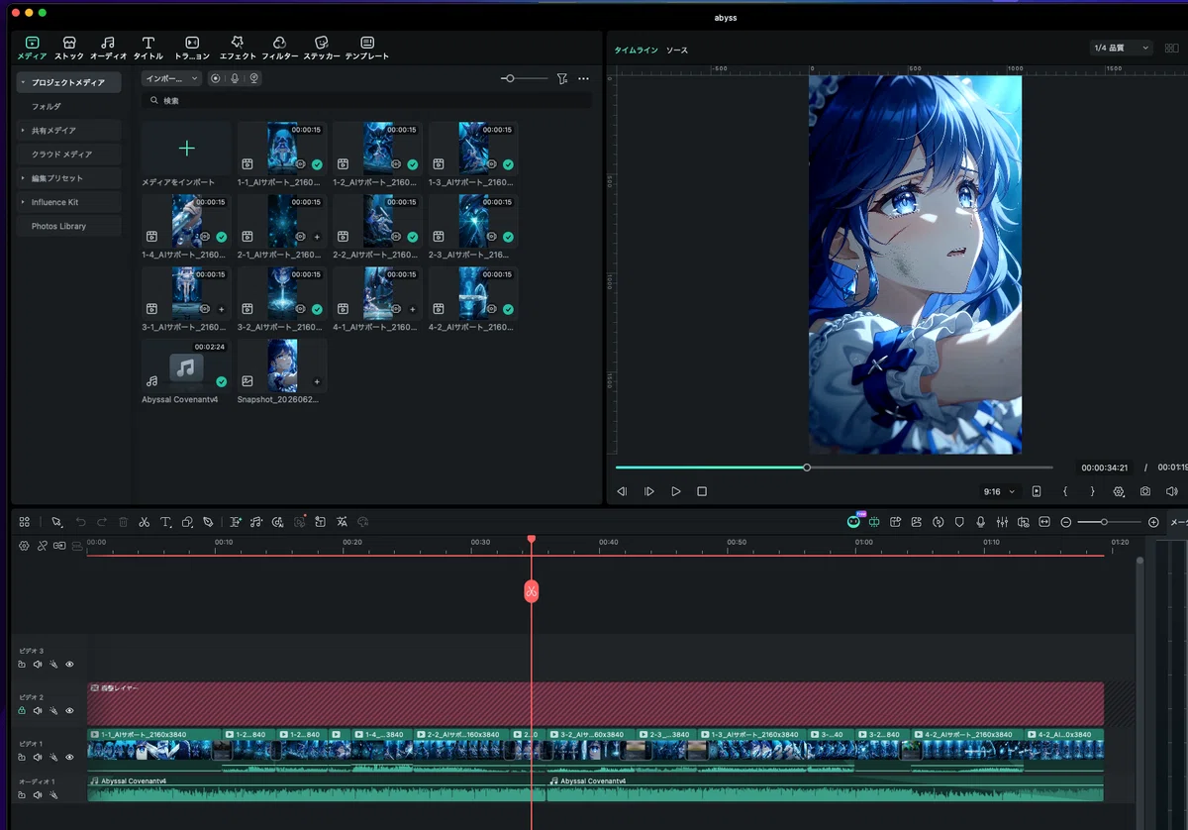
Task: Mute the ビデオ 1 track speaker
Action: (38, 757)
